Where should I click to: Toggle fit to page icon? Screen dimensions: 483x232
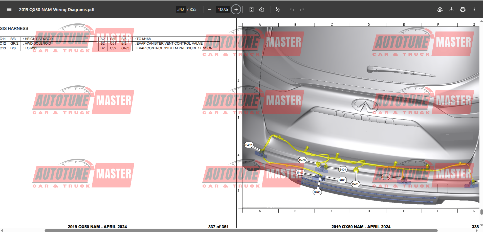click(251, 10)
